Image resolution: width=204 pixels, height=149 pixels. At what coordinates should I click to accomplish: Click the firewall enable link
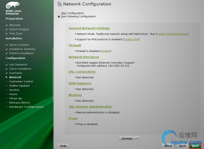[106, 51]
